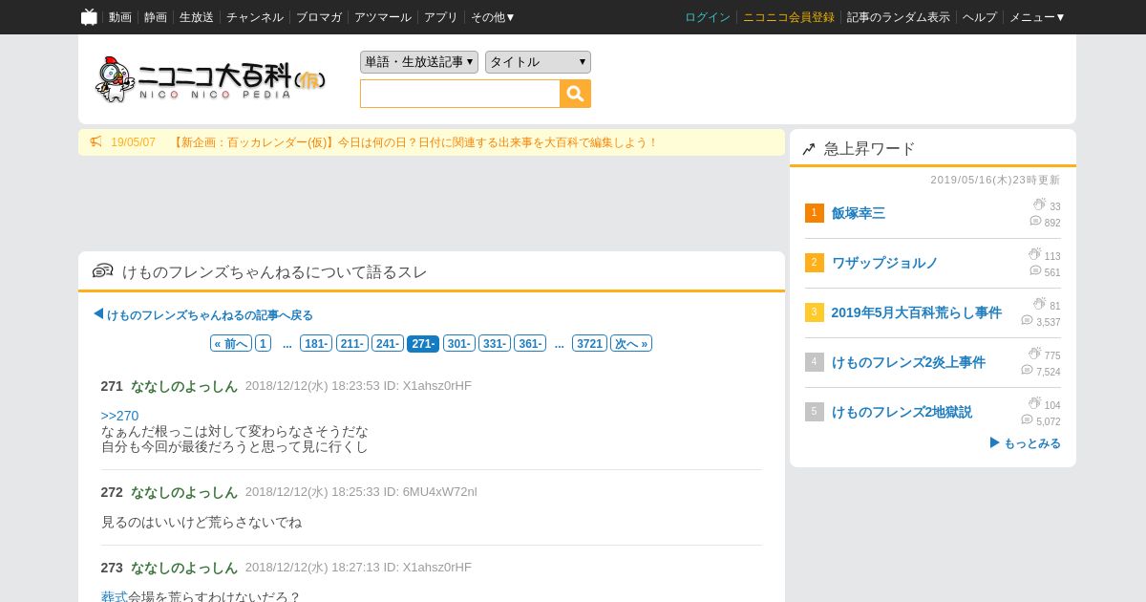
Task: Click 記事のランダム表示
Action: click(899, 17)
